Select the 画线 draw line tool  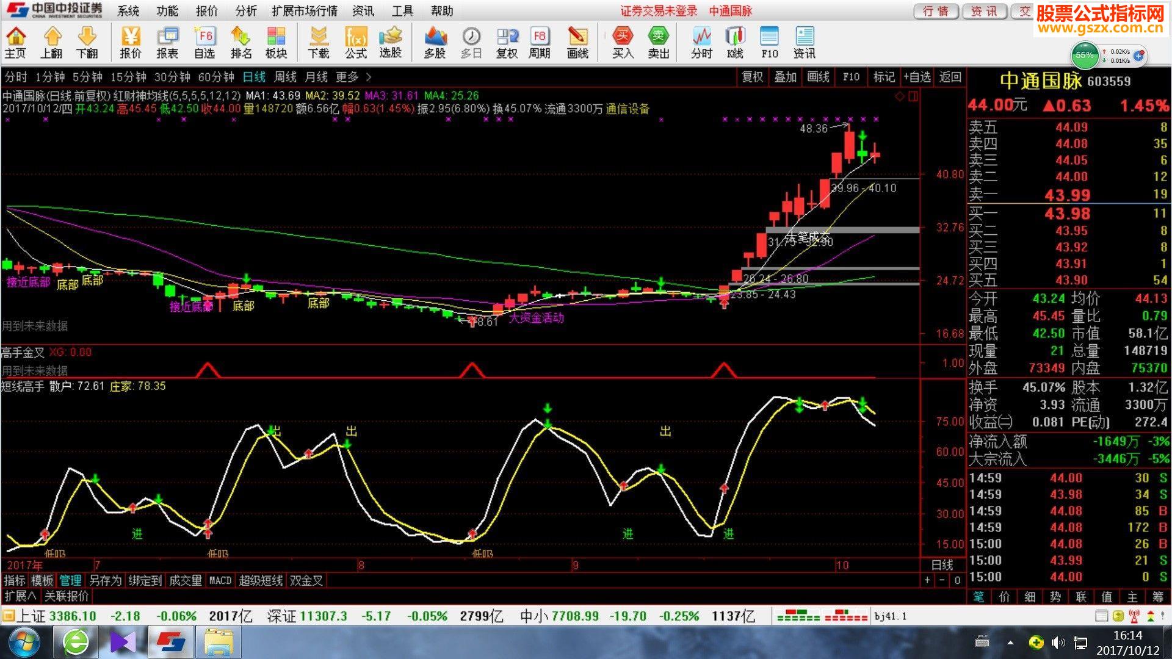[577, 43]
